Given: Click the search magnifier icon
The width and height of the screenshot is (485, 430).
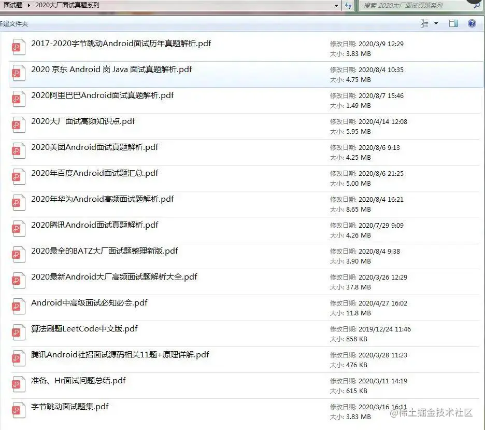Looking at the screenshot, I should (x=477, y=5).
